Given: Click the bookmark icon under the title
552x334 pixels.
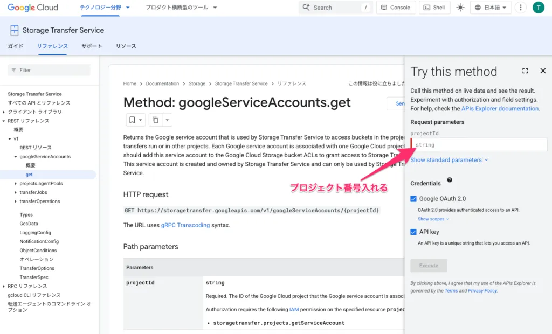Looking at the screenshot, I should point(132,120).
